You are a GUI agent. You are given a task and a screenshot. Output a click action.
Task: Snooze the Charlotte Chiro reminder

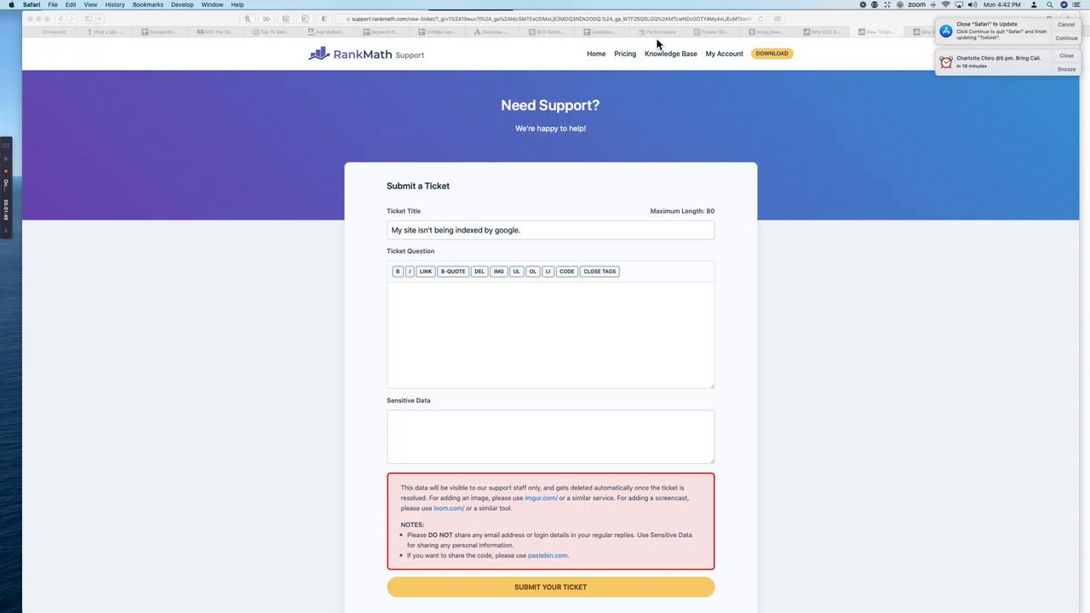1066,69
